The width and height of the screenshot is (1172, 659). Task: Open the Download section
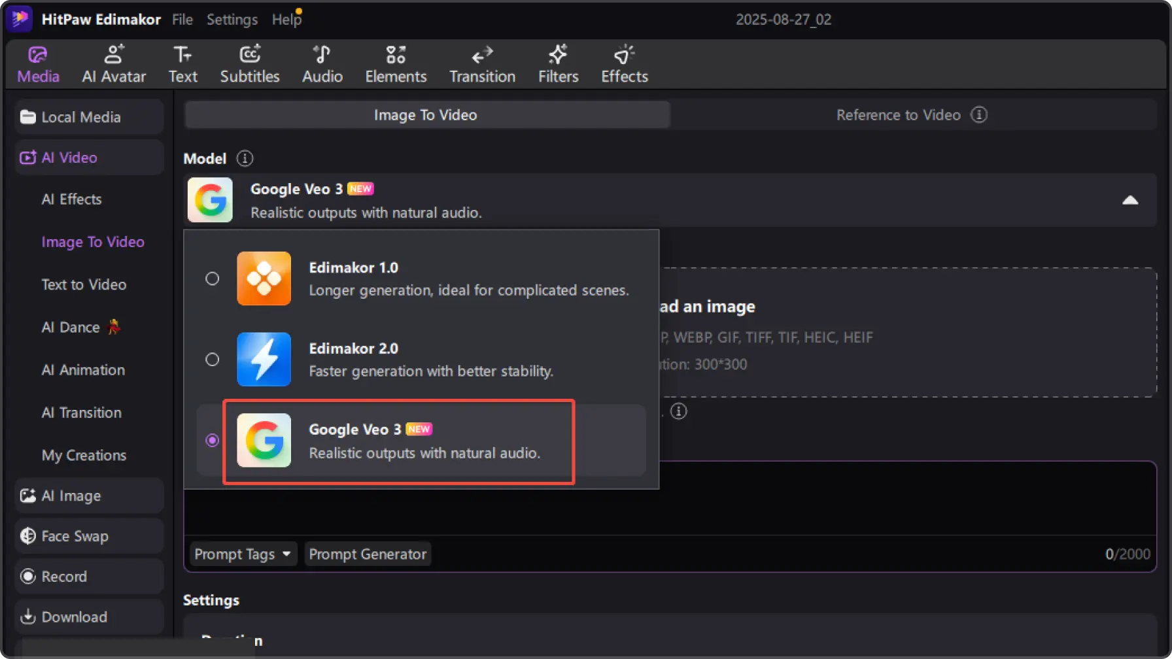click(90, 617)
